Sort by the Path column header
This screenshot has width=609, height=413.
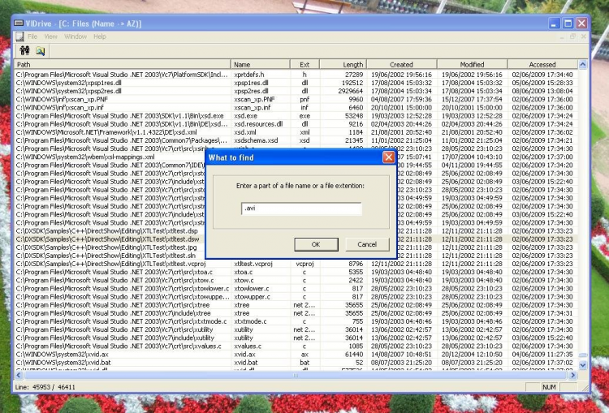[123, 64]
